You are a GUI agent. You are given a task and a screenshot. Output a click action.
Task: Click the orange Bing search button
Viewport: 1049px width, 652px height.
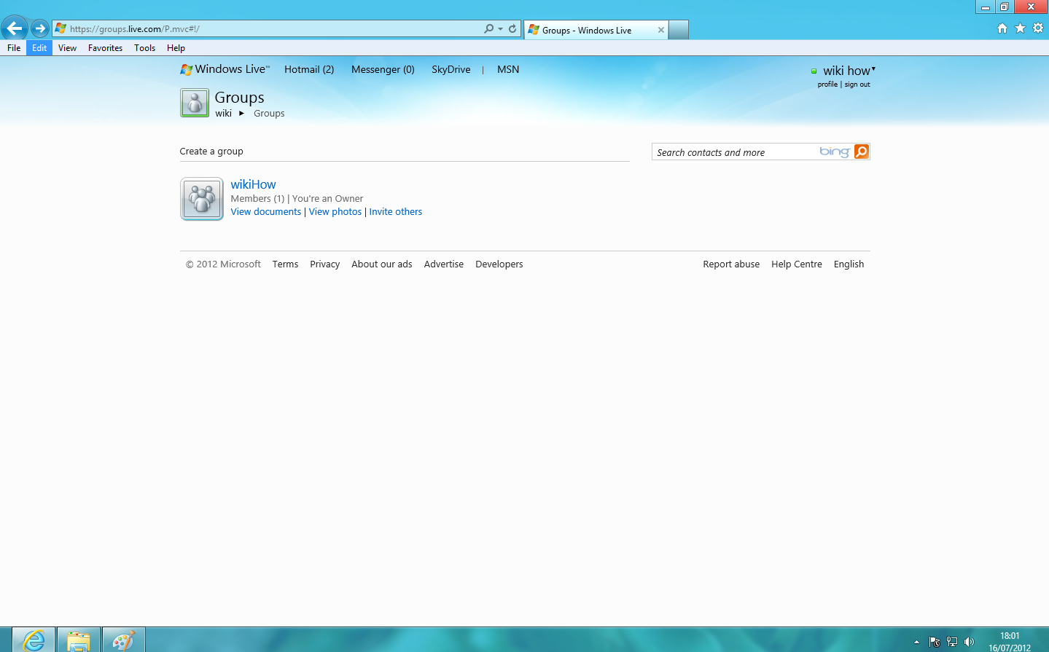pyautogui.click(x=862, y=152)
